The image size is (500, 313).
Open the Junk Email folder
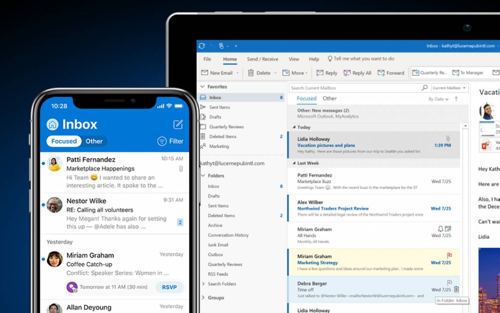[218, 245]
